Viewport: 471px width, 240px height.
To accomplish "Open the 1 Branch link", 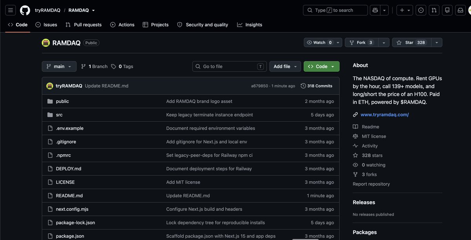I will [x=94, y=67].
